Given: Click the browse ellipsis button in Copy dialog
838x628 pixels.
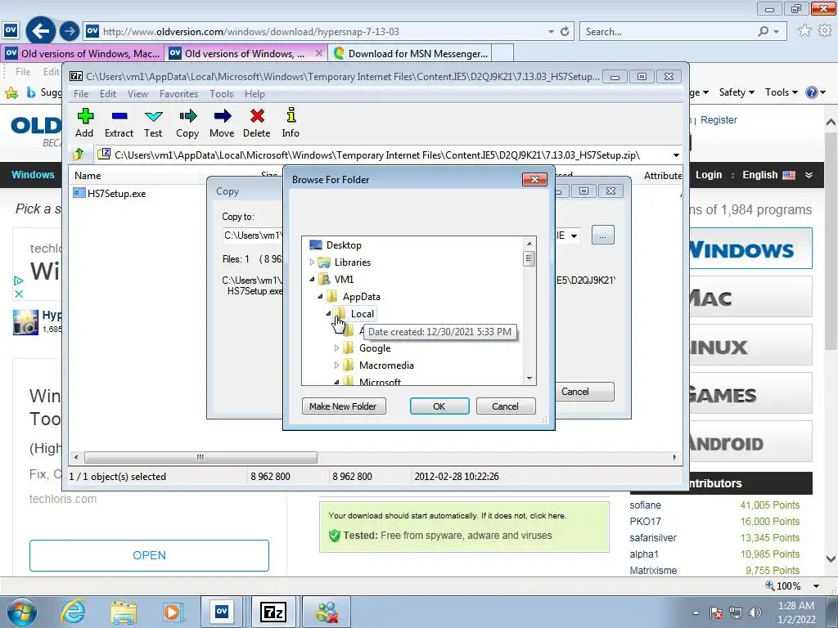Looking at the screenshot, I should 603,235.
